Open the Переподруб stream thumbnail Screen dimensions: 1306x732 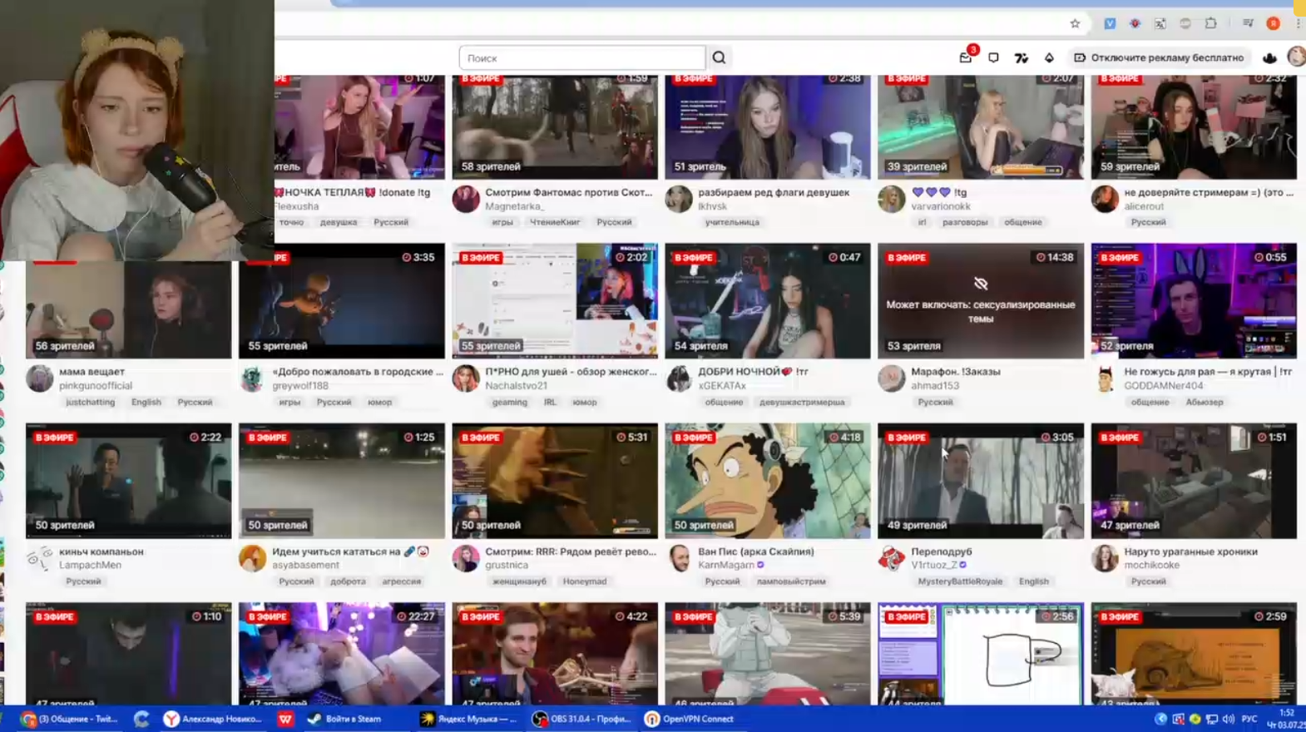coord(981,481)
